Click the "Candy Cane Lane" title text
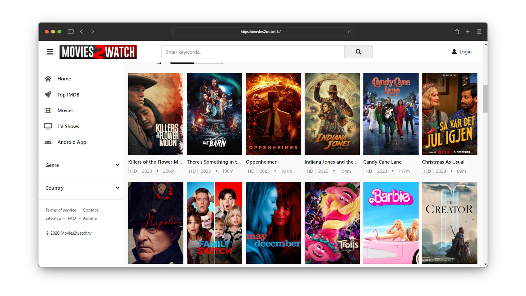 382,162
